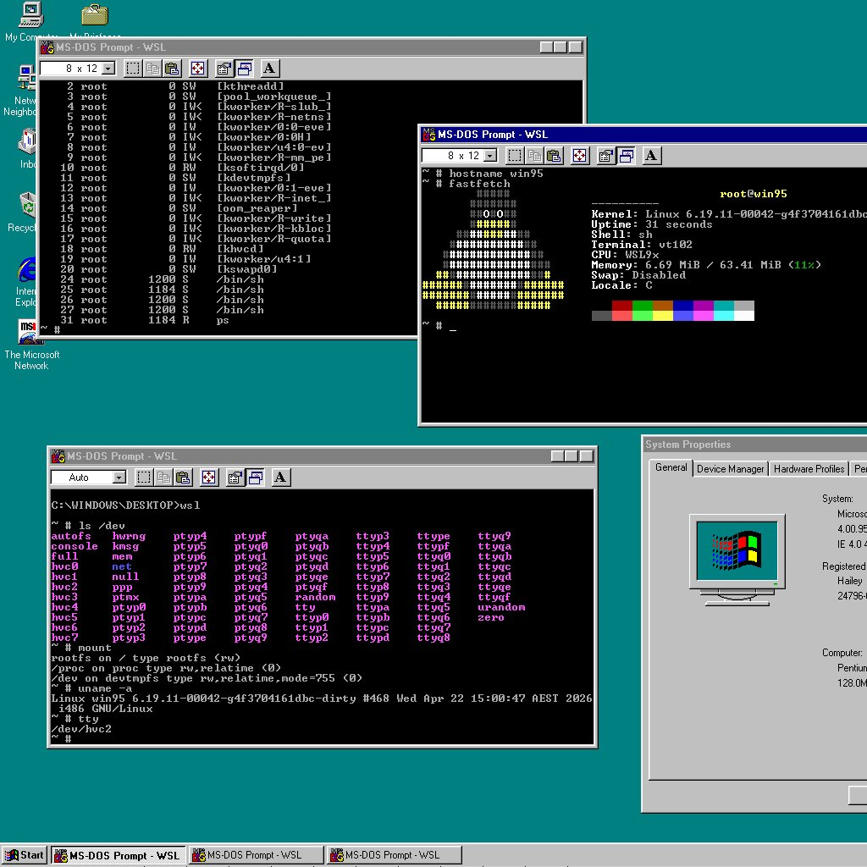Click the Copy icon in the middle terminal window
This screenshot has width=867, height=867.
click(536, 155)
